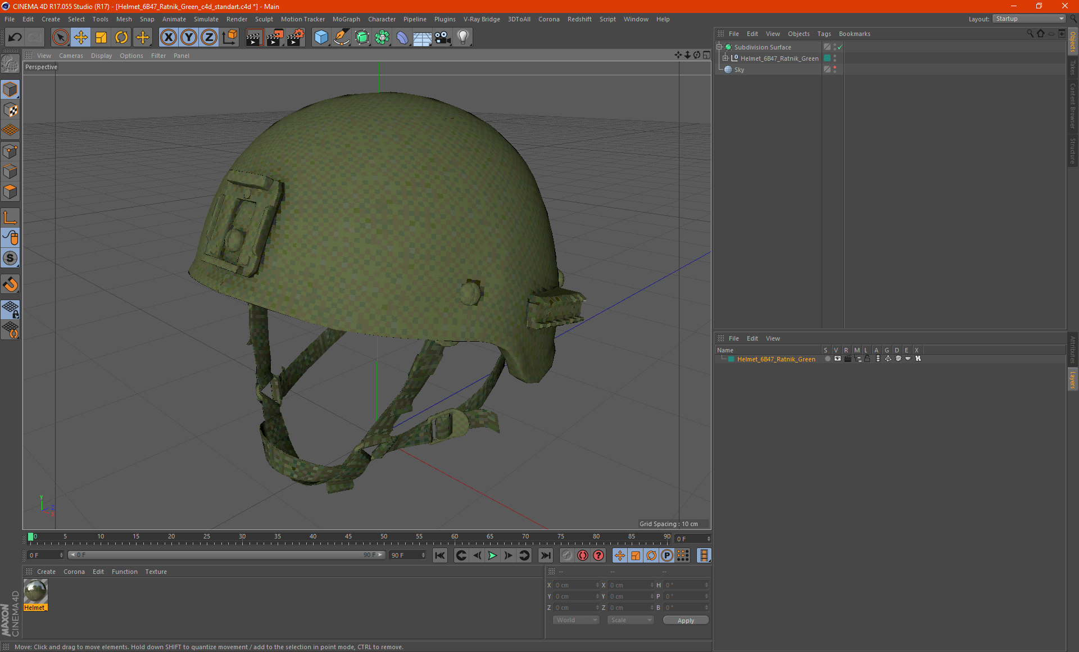Click the teal layer swatch of Helmet object
Image resolution: width=1079 pixels, height=652 pixels.
(x=827, y=58)
